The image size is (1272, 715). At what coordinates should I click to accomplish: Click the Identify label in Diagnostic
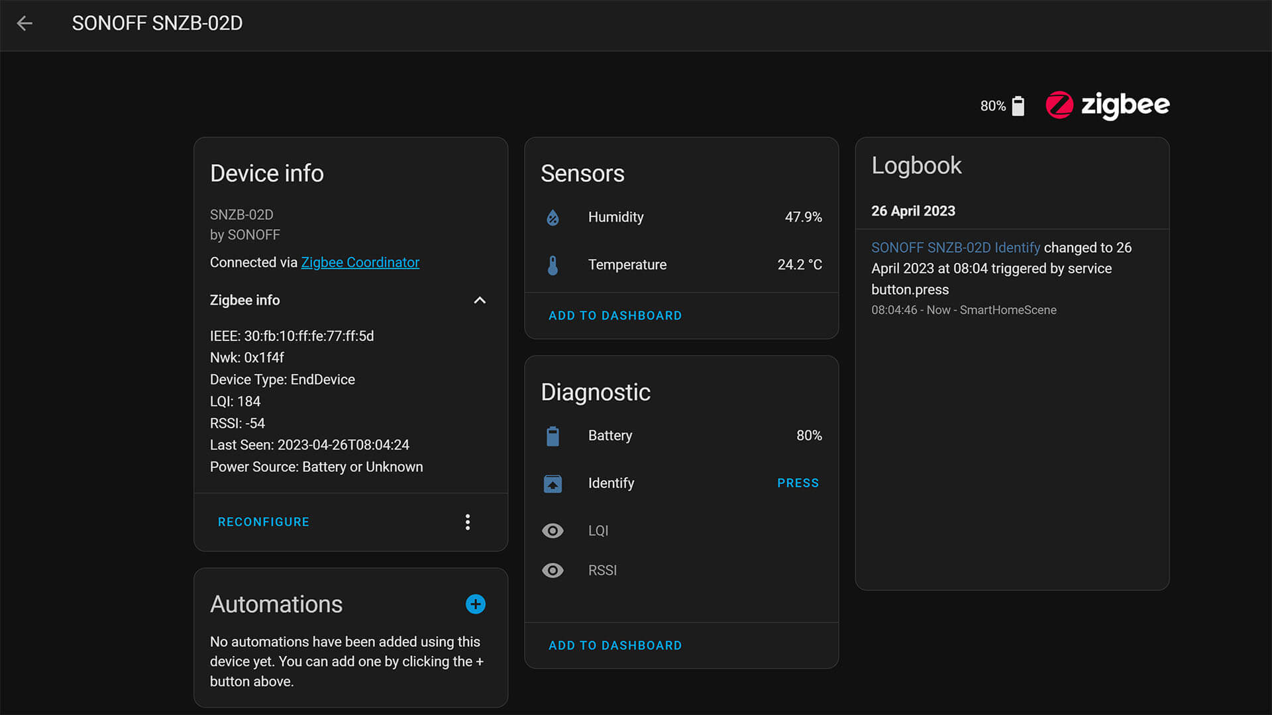point(611,483)
